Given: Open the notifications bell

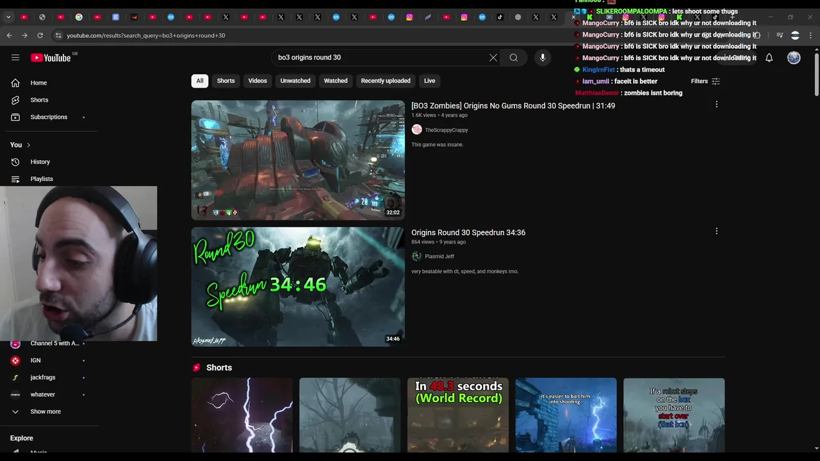Looking at the screenshot, I should coord(769,58).
